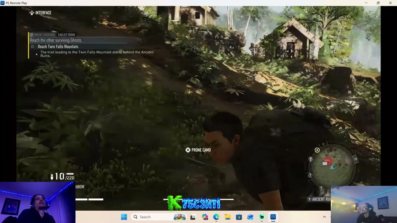Open Microsoft Edge from the taskbar
Screen dimensions: 397x223
click(x=216, y=217)
